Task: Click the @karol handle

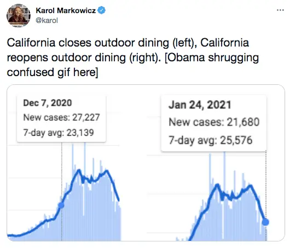Action: pos(47,20)
